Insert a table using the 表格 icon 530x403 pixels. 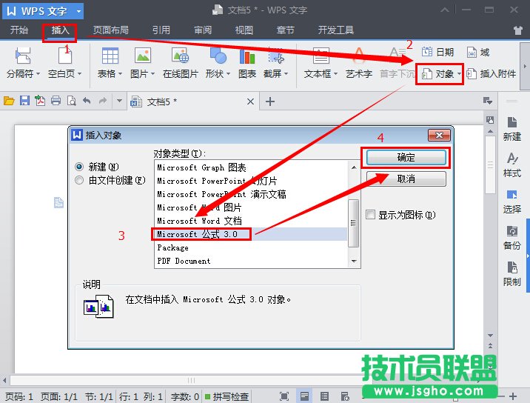pos(110,56)
